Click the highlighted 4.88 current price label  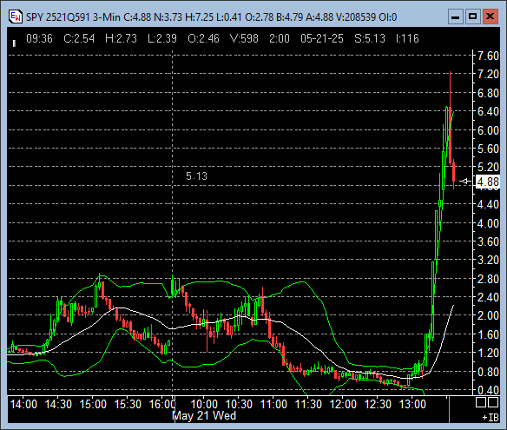pyautogui.click(x=488, y=182)
